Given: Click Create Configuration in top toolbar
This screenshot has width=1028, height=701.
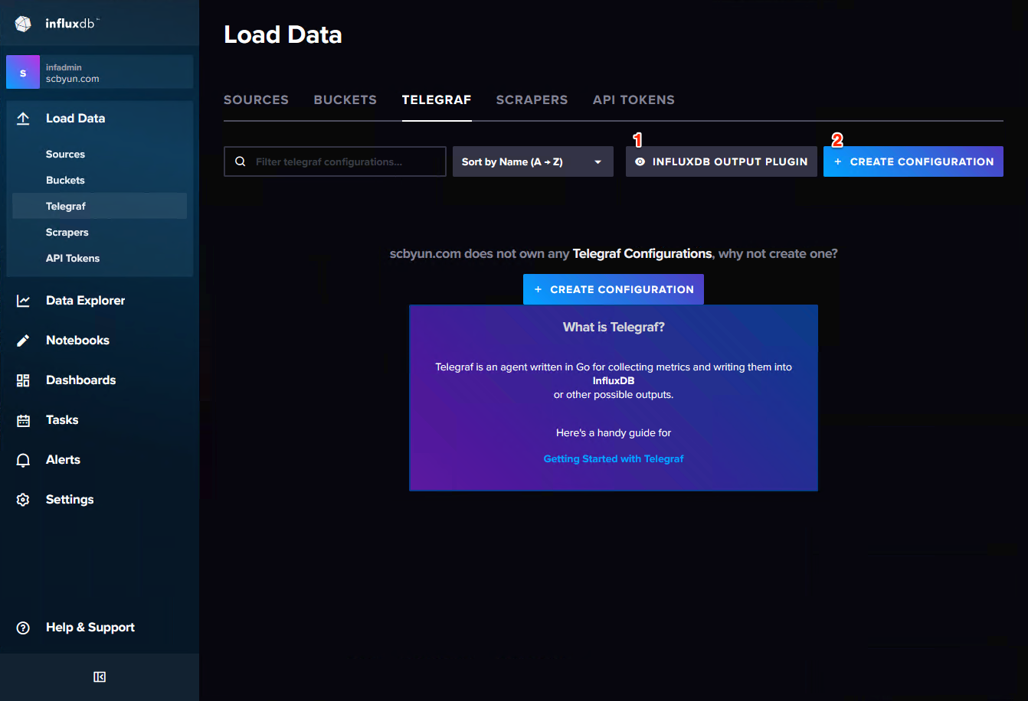Looking at the screenshot, I should tap(913, 161).
